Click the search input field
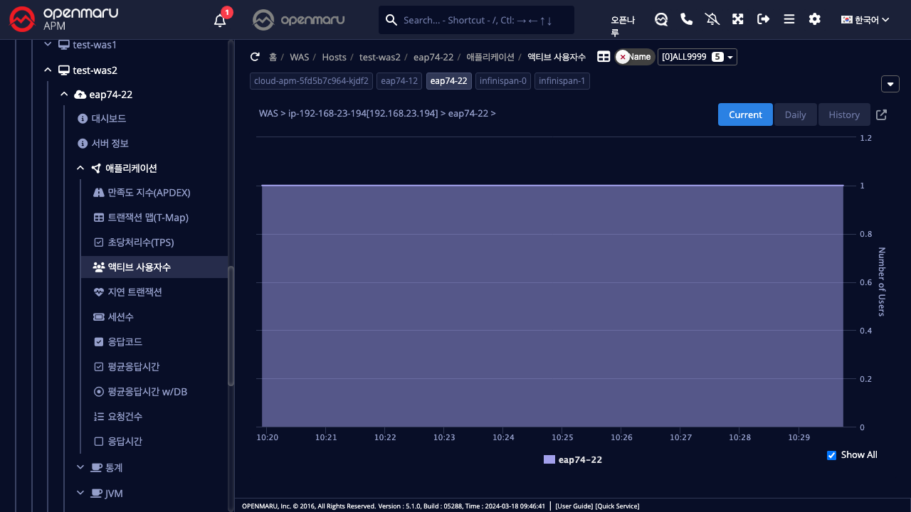This screenshot has height=512, width=911. [x=484, y=20]
